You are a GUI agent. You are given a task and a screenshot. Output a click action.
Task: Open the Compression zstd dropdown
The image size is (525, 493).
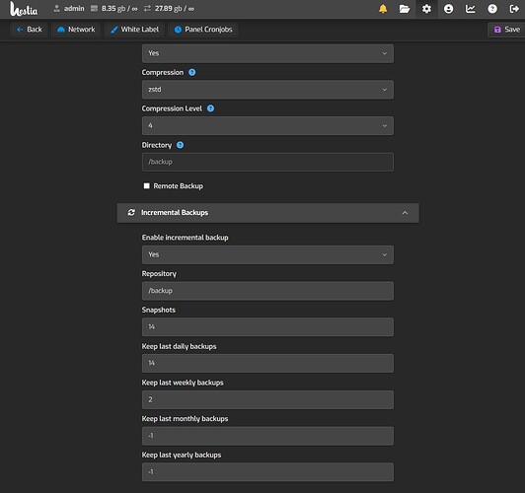tap(267, 90)
